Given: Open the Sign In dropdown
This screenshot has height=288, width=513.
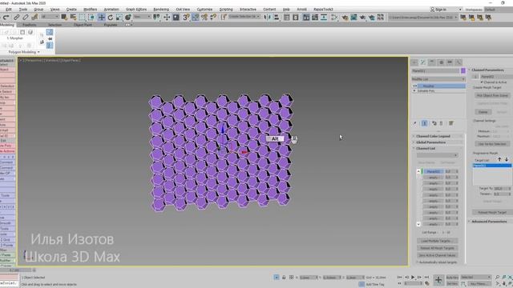Looking at the screenshot, I should [446, 10].
